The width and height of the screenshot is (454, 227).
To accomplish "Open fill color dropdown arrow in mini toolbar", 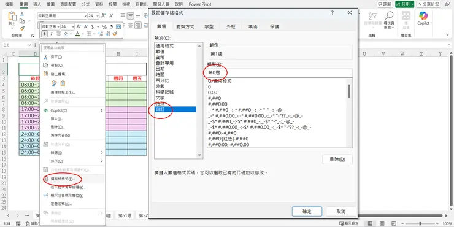I will point(71,34).
